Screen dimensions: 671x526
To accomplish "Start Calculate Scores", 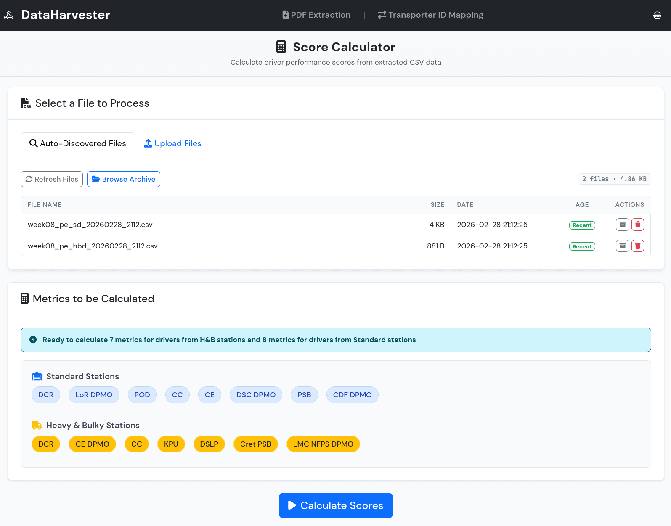I will (x=336, y=505).
